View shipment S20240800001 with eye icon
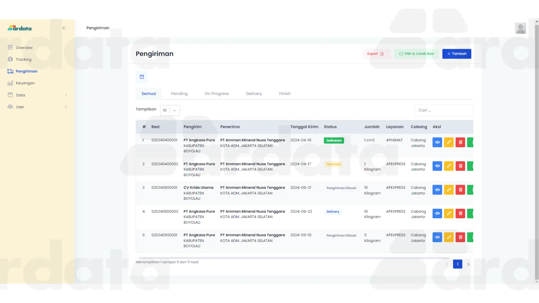 pyautogui.click(x=437, y=190)
